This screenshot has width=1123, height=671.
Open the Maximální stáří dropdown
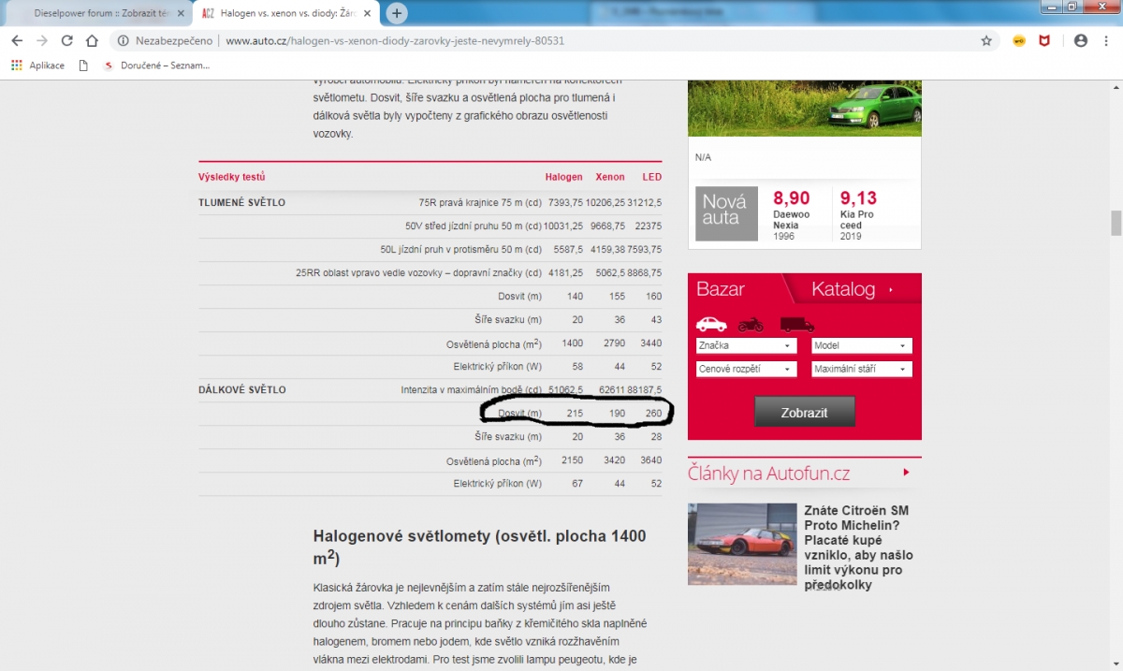(862, 369)
